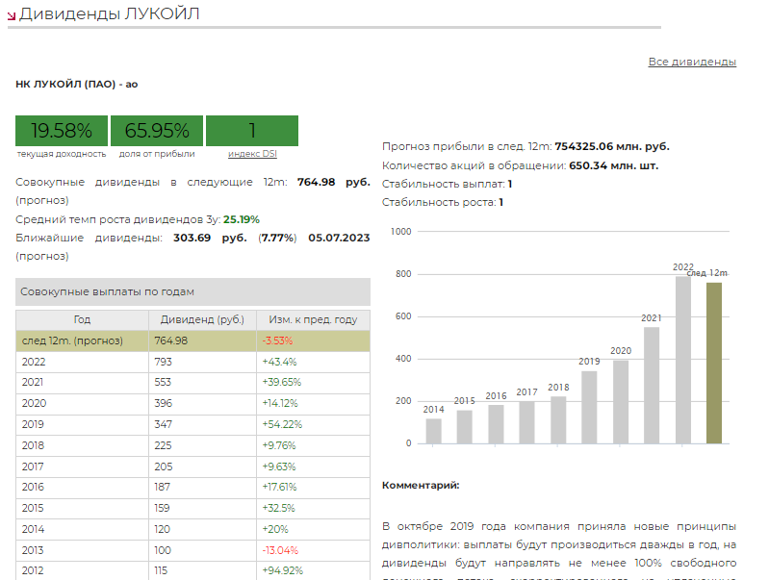Click the 19.58% current yield box
This screenshot has width=769, height=580.
click(x=62, y=131)
